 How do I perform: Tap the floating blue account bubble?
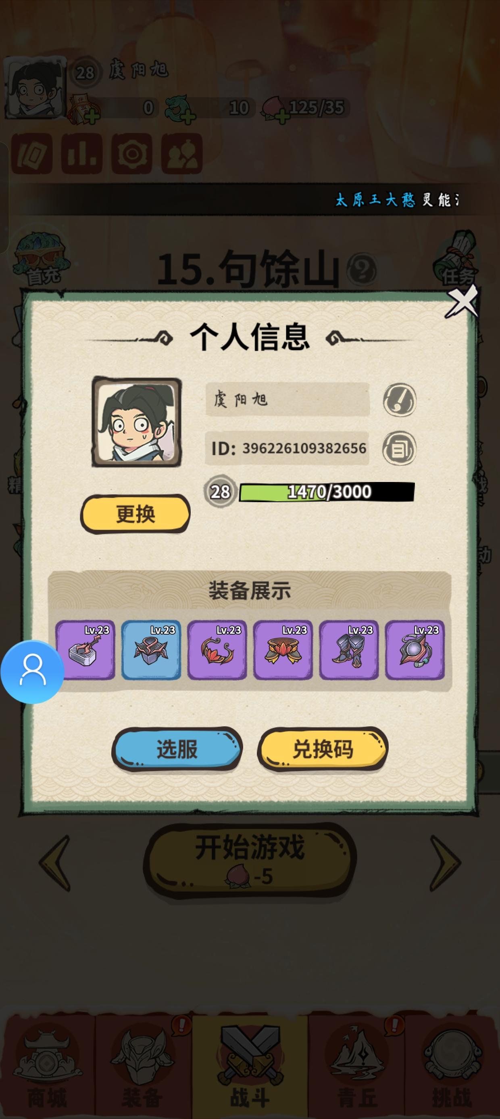(33, 672)
